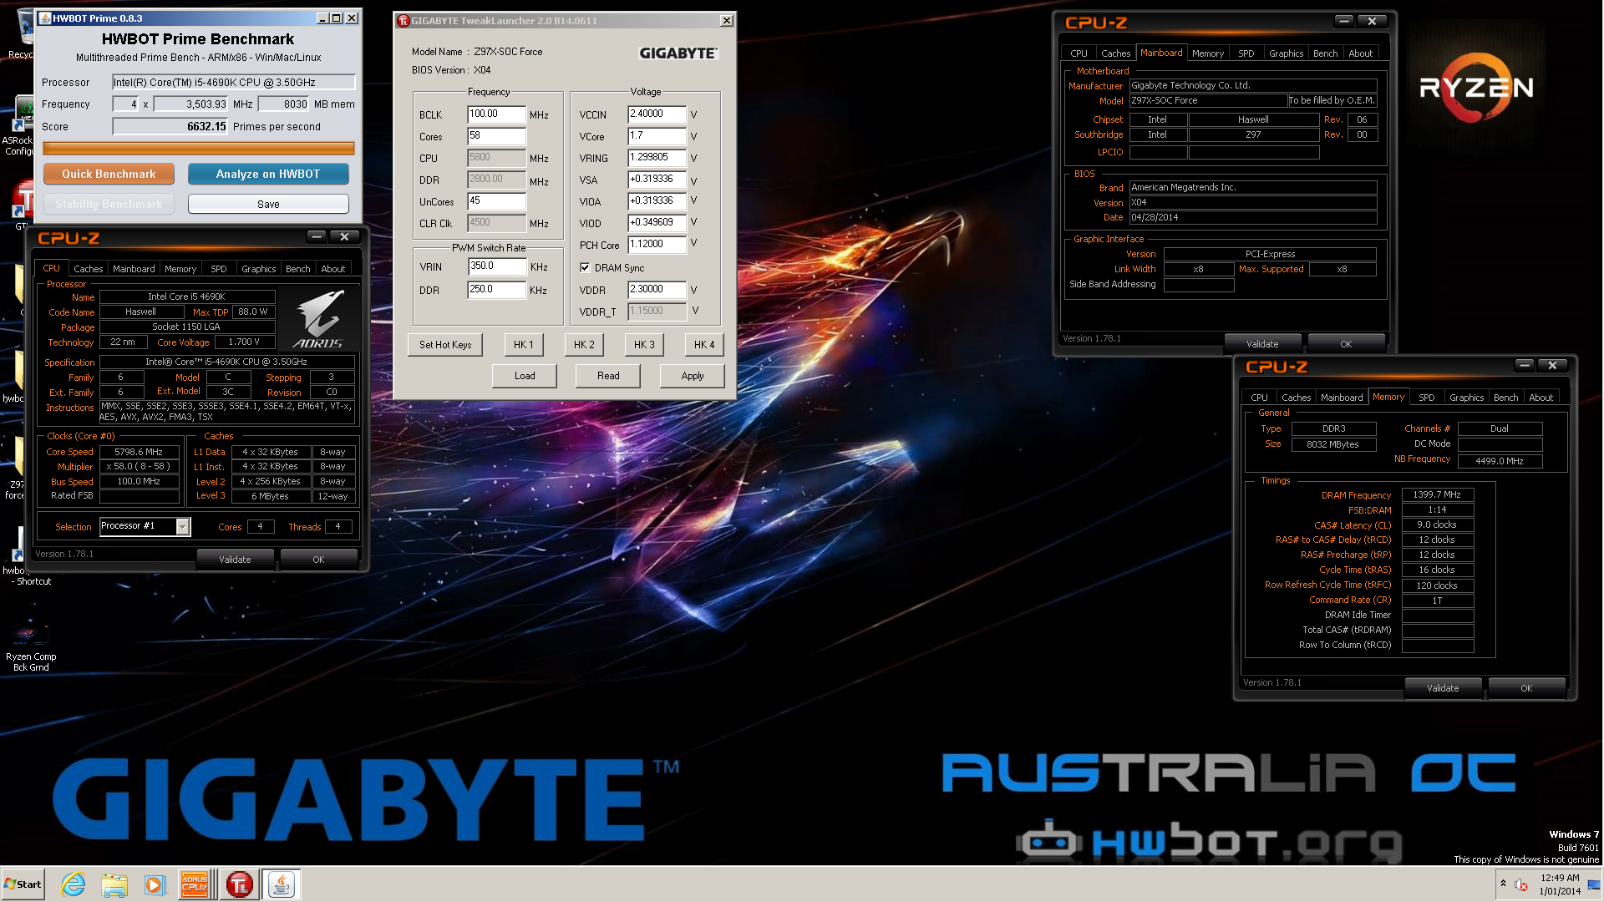
Task: Select AORUS CPU-Z taskbar icon
Action: pyautogui.click(x=195, y=884)
